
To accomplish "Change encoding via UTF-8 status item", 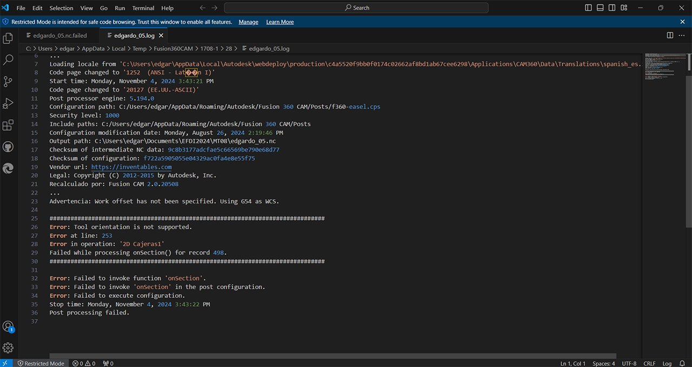I will [x=629, y=363].
